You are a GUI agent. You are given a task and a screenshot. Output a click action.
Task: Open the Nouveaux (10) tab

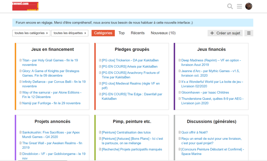[163, 33]
